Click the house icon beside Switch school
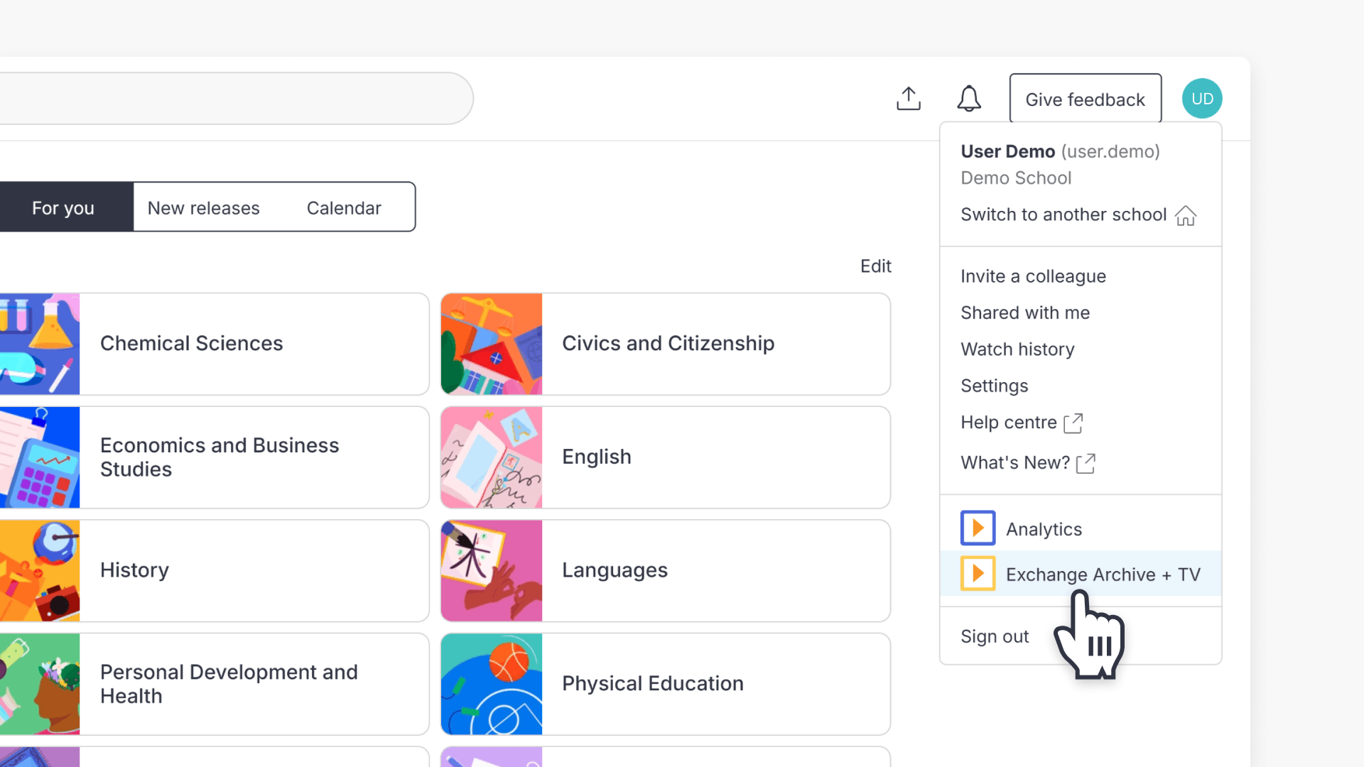 point(1186,215)
